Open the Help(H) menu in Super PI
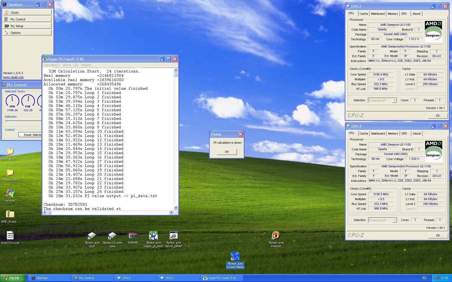Viewport: 452px width, 282px height. pos(86,65)
